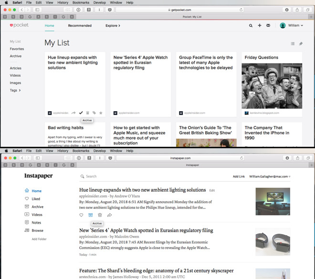Open Archive in the Instapaper sidebar

(x=34, y=207)
